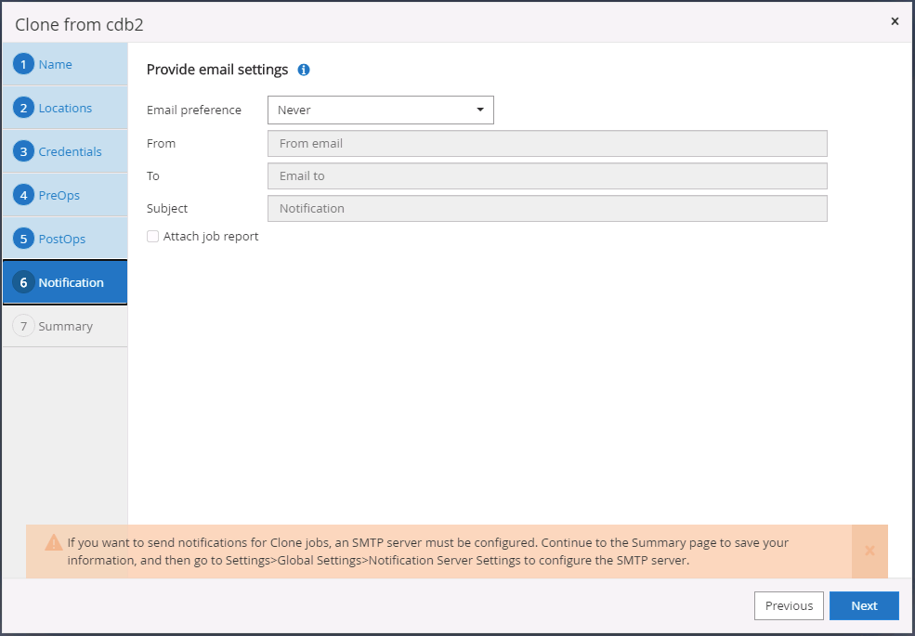The image size is (915, 636).
Task: Open the Email preference dropdown
Action: (x=380, y=110)
